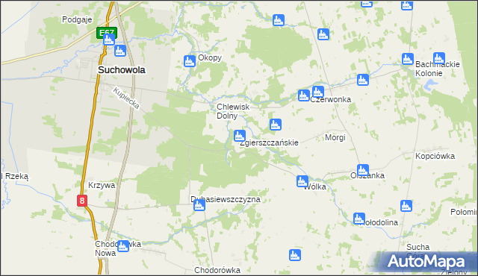Click the Morgi village label

pos(335,137)
